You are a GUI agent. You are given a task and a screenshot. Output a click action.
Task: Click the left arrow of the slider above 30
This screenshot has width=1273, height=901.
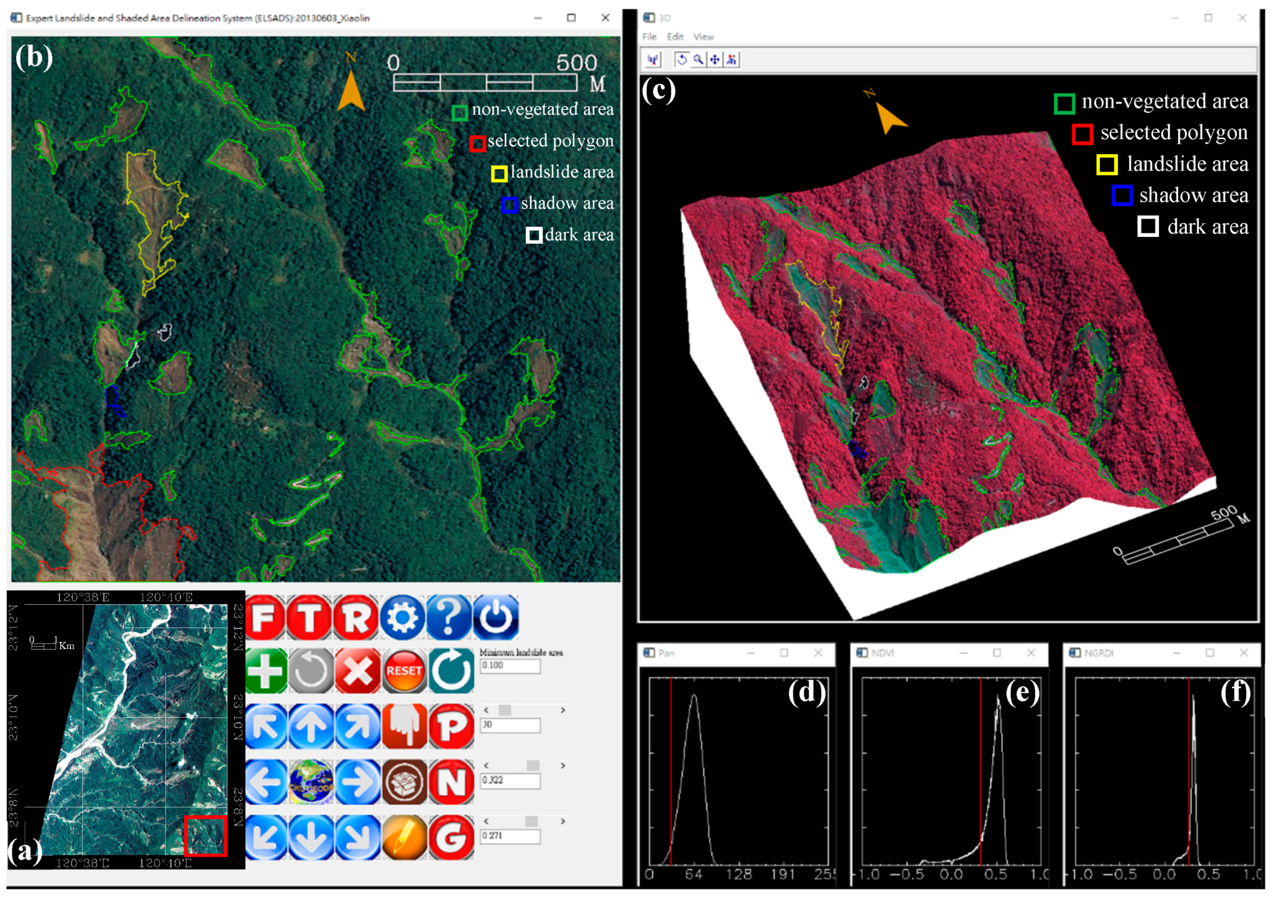pyautogui.click(x=486, y=710)
